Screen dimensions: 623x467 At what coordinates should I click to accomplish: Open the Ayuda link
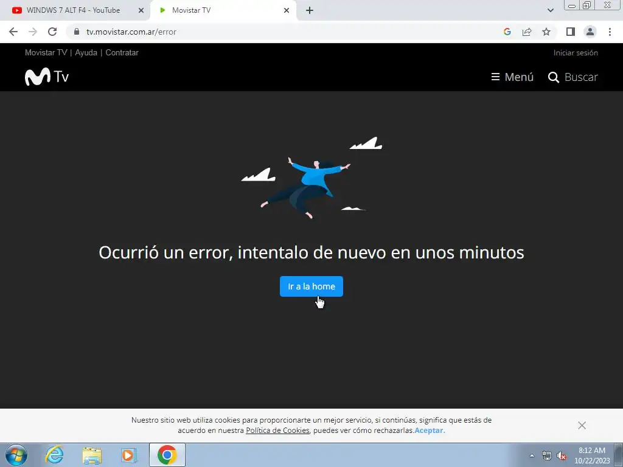point(86,52)
